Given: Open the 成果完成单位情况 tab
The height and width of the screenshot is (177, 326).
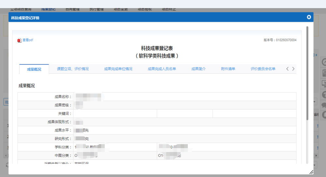Looking at the screenshot, I should [118, 69].
